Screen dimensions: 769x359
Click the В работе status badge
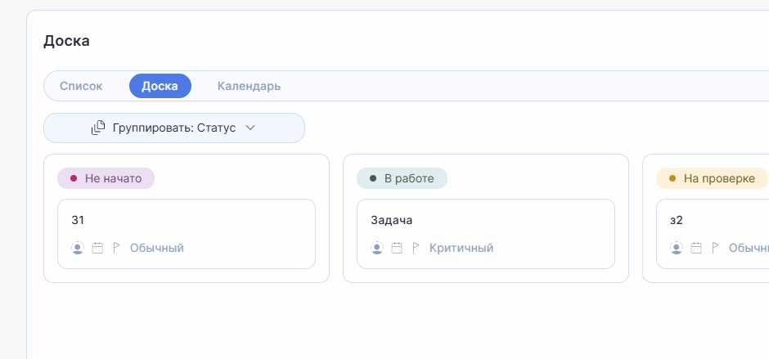pyautogui.click(x=402, y=178)
